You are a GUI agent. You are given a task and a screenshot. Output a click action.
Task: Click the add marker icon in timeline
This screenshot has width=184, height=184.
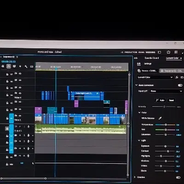click(20, 66)
